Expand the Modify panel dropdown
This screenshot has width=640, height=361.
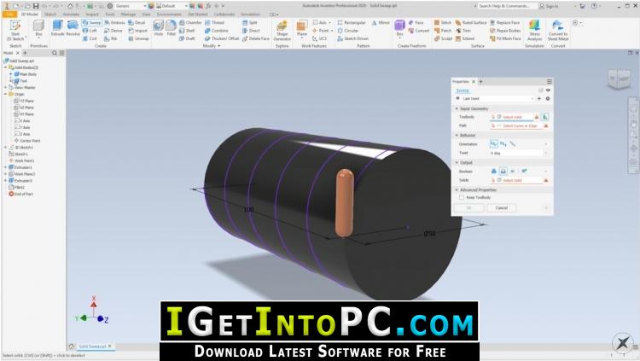[x=212, y=46]
